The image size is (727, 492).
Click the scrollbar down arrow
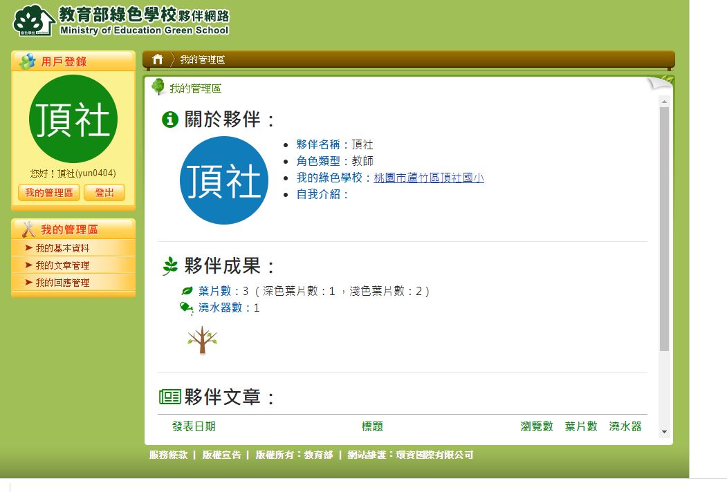click(x=664, y=432)
